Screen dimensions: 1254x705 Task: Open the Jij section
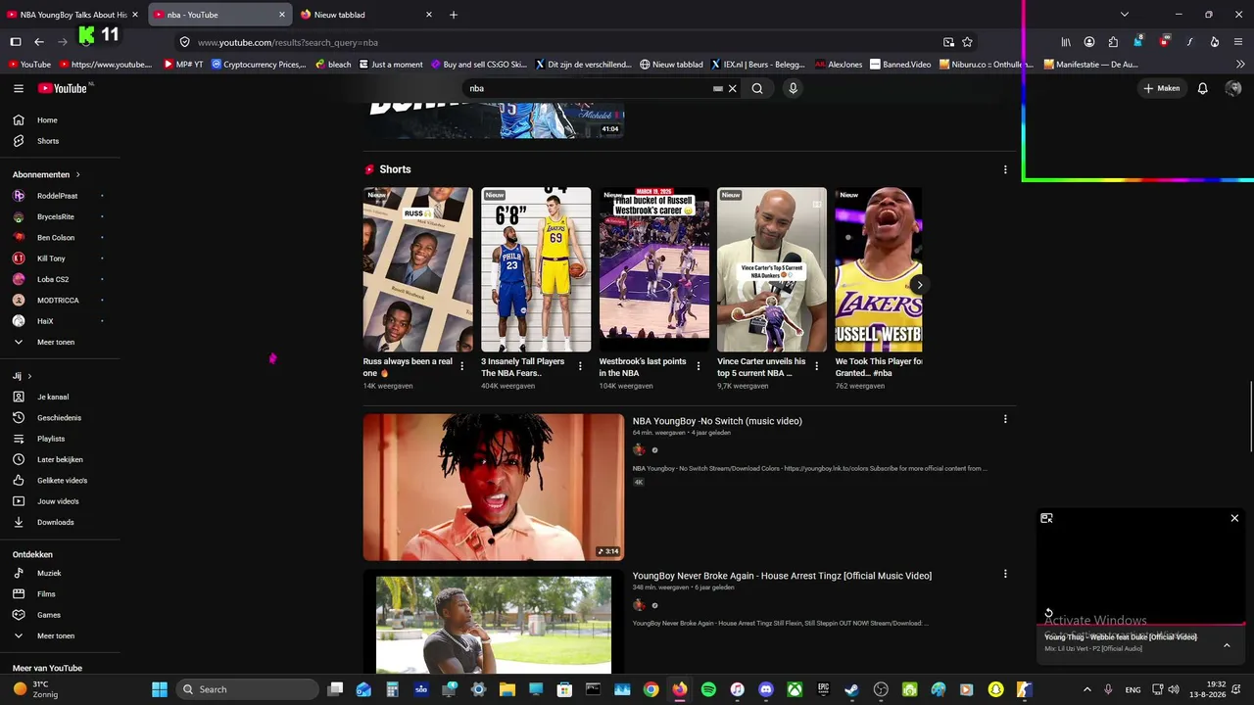22,376
